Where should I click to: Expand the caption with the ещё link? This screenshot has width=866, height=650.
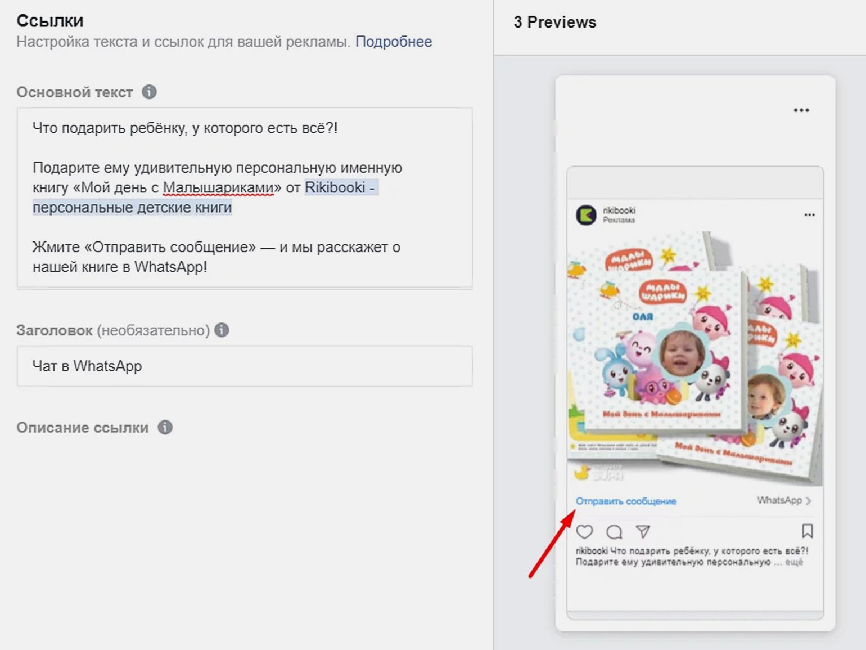tap(794, 562)
